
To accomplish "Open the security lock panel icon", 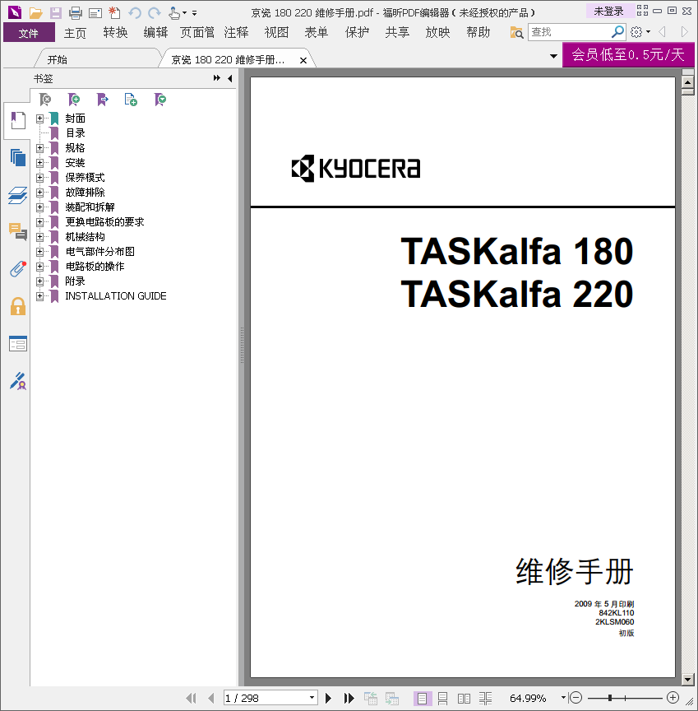I will (x=17, y=306).
